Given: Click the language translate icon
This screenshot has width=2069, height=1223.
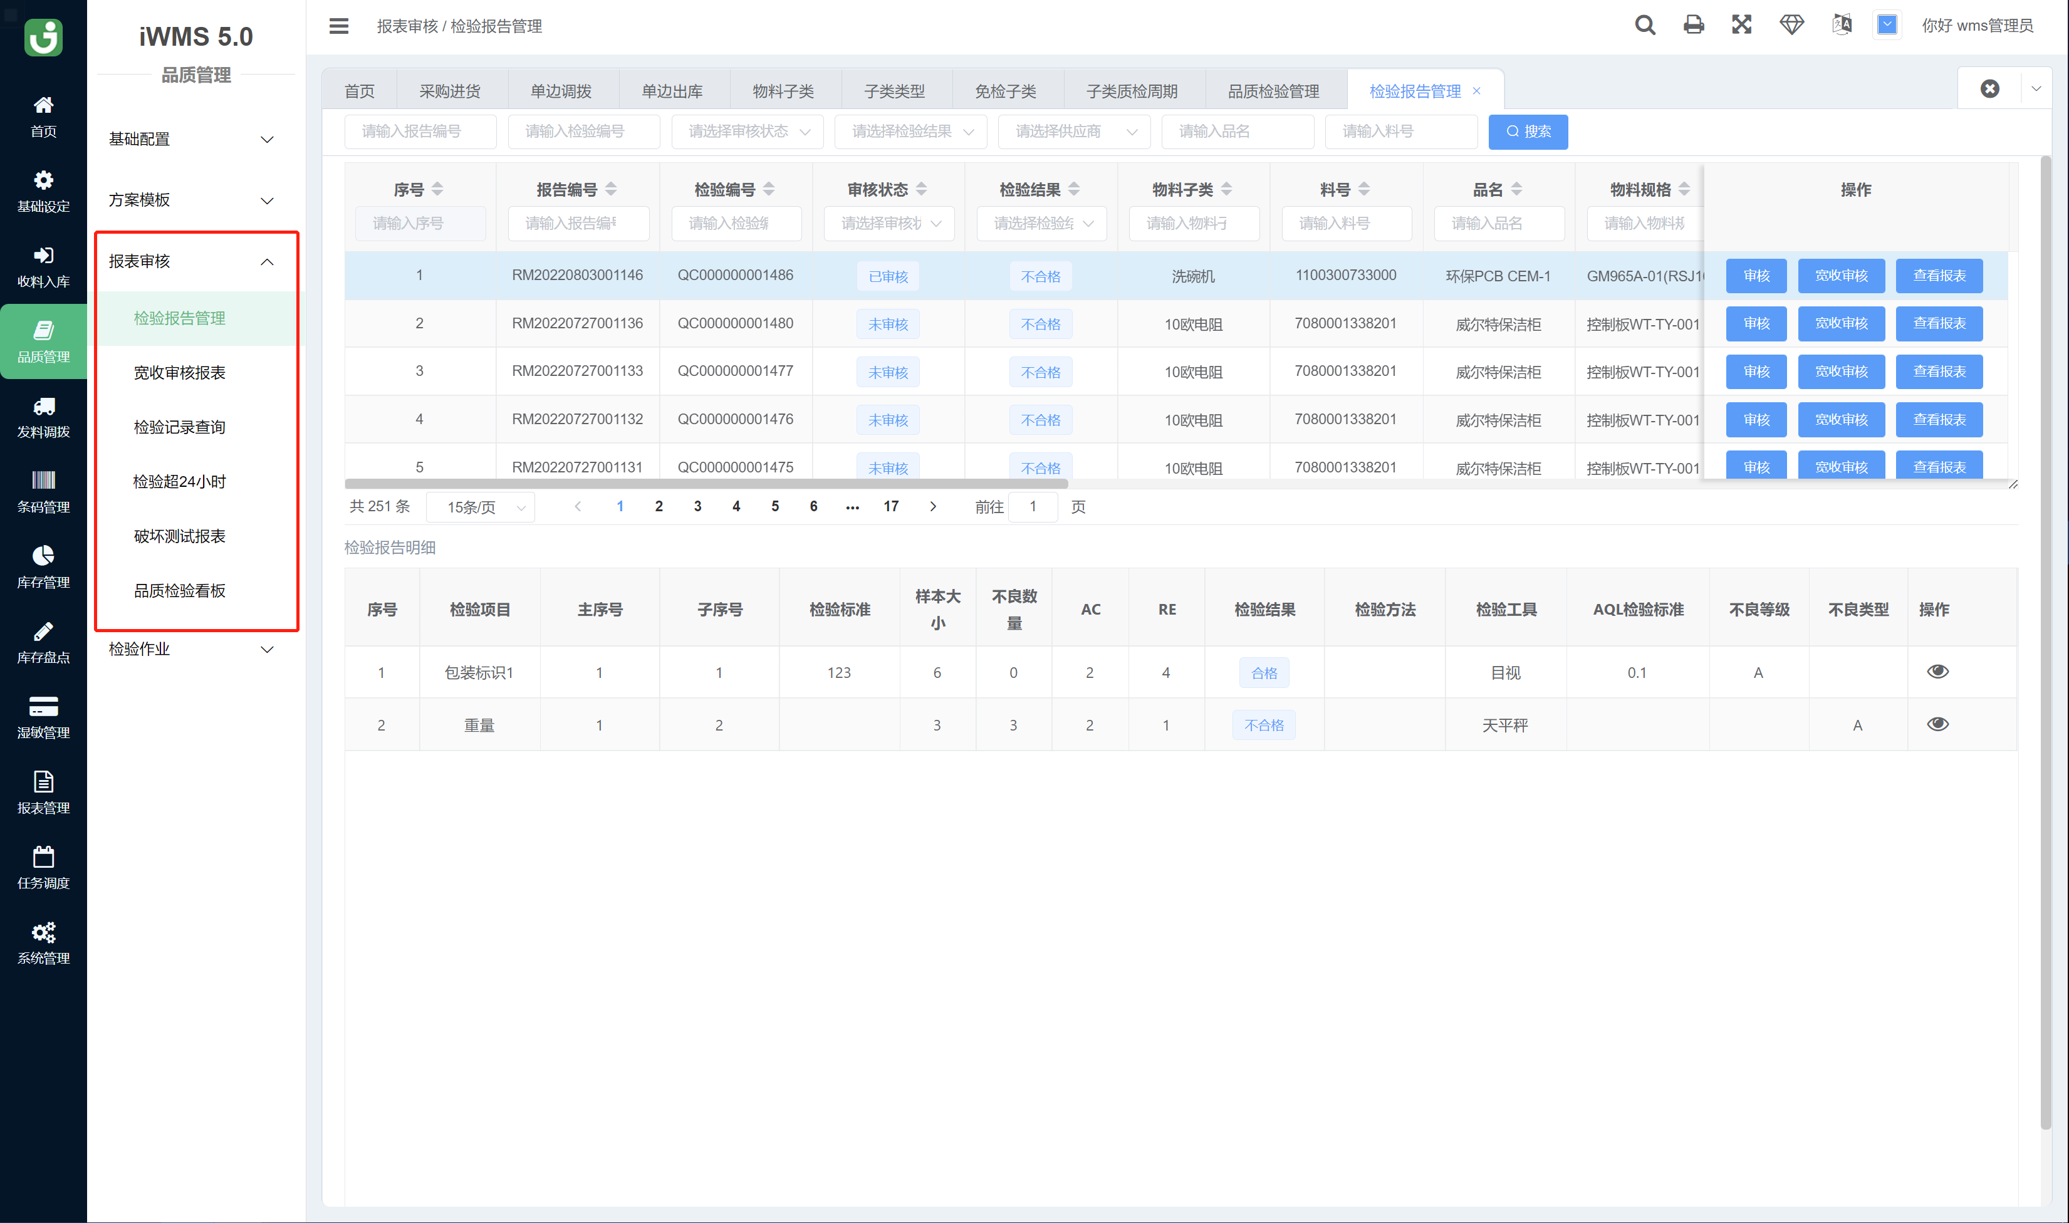Looking at the screenshot, I should [x=1842, y=24].
